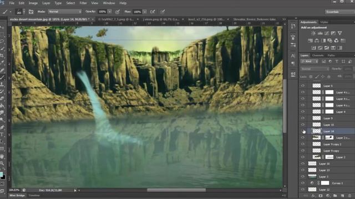355x199 pixels.
Task: Open the File menu
Action: point(12,3)
